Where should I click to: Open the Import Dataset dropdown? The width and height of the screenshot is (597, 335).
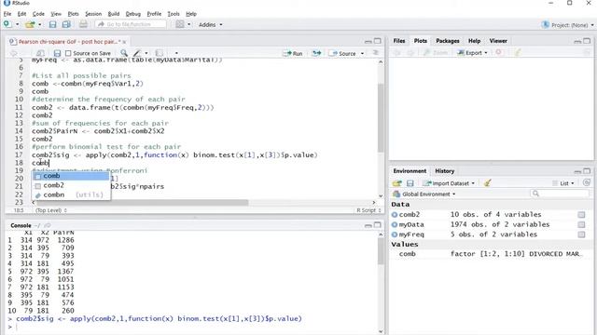coord(450,183)
